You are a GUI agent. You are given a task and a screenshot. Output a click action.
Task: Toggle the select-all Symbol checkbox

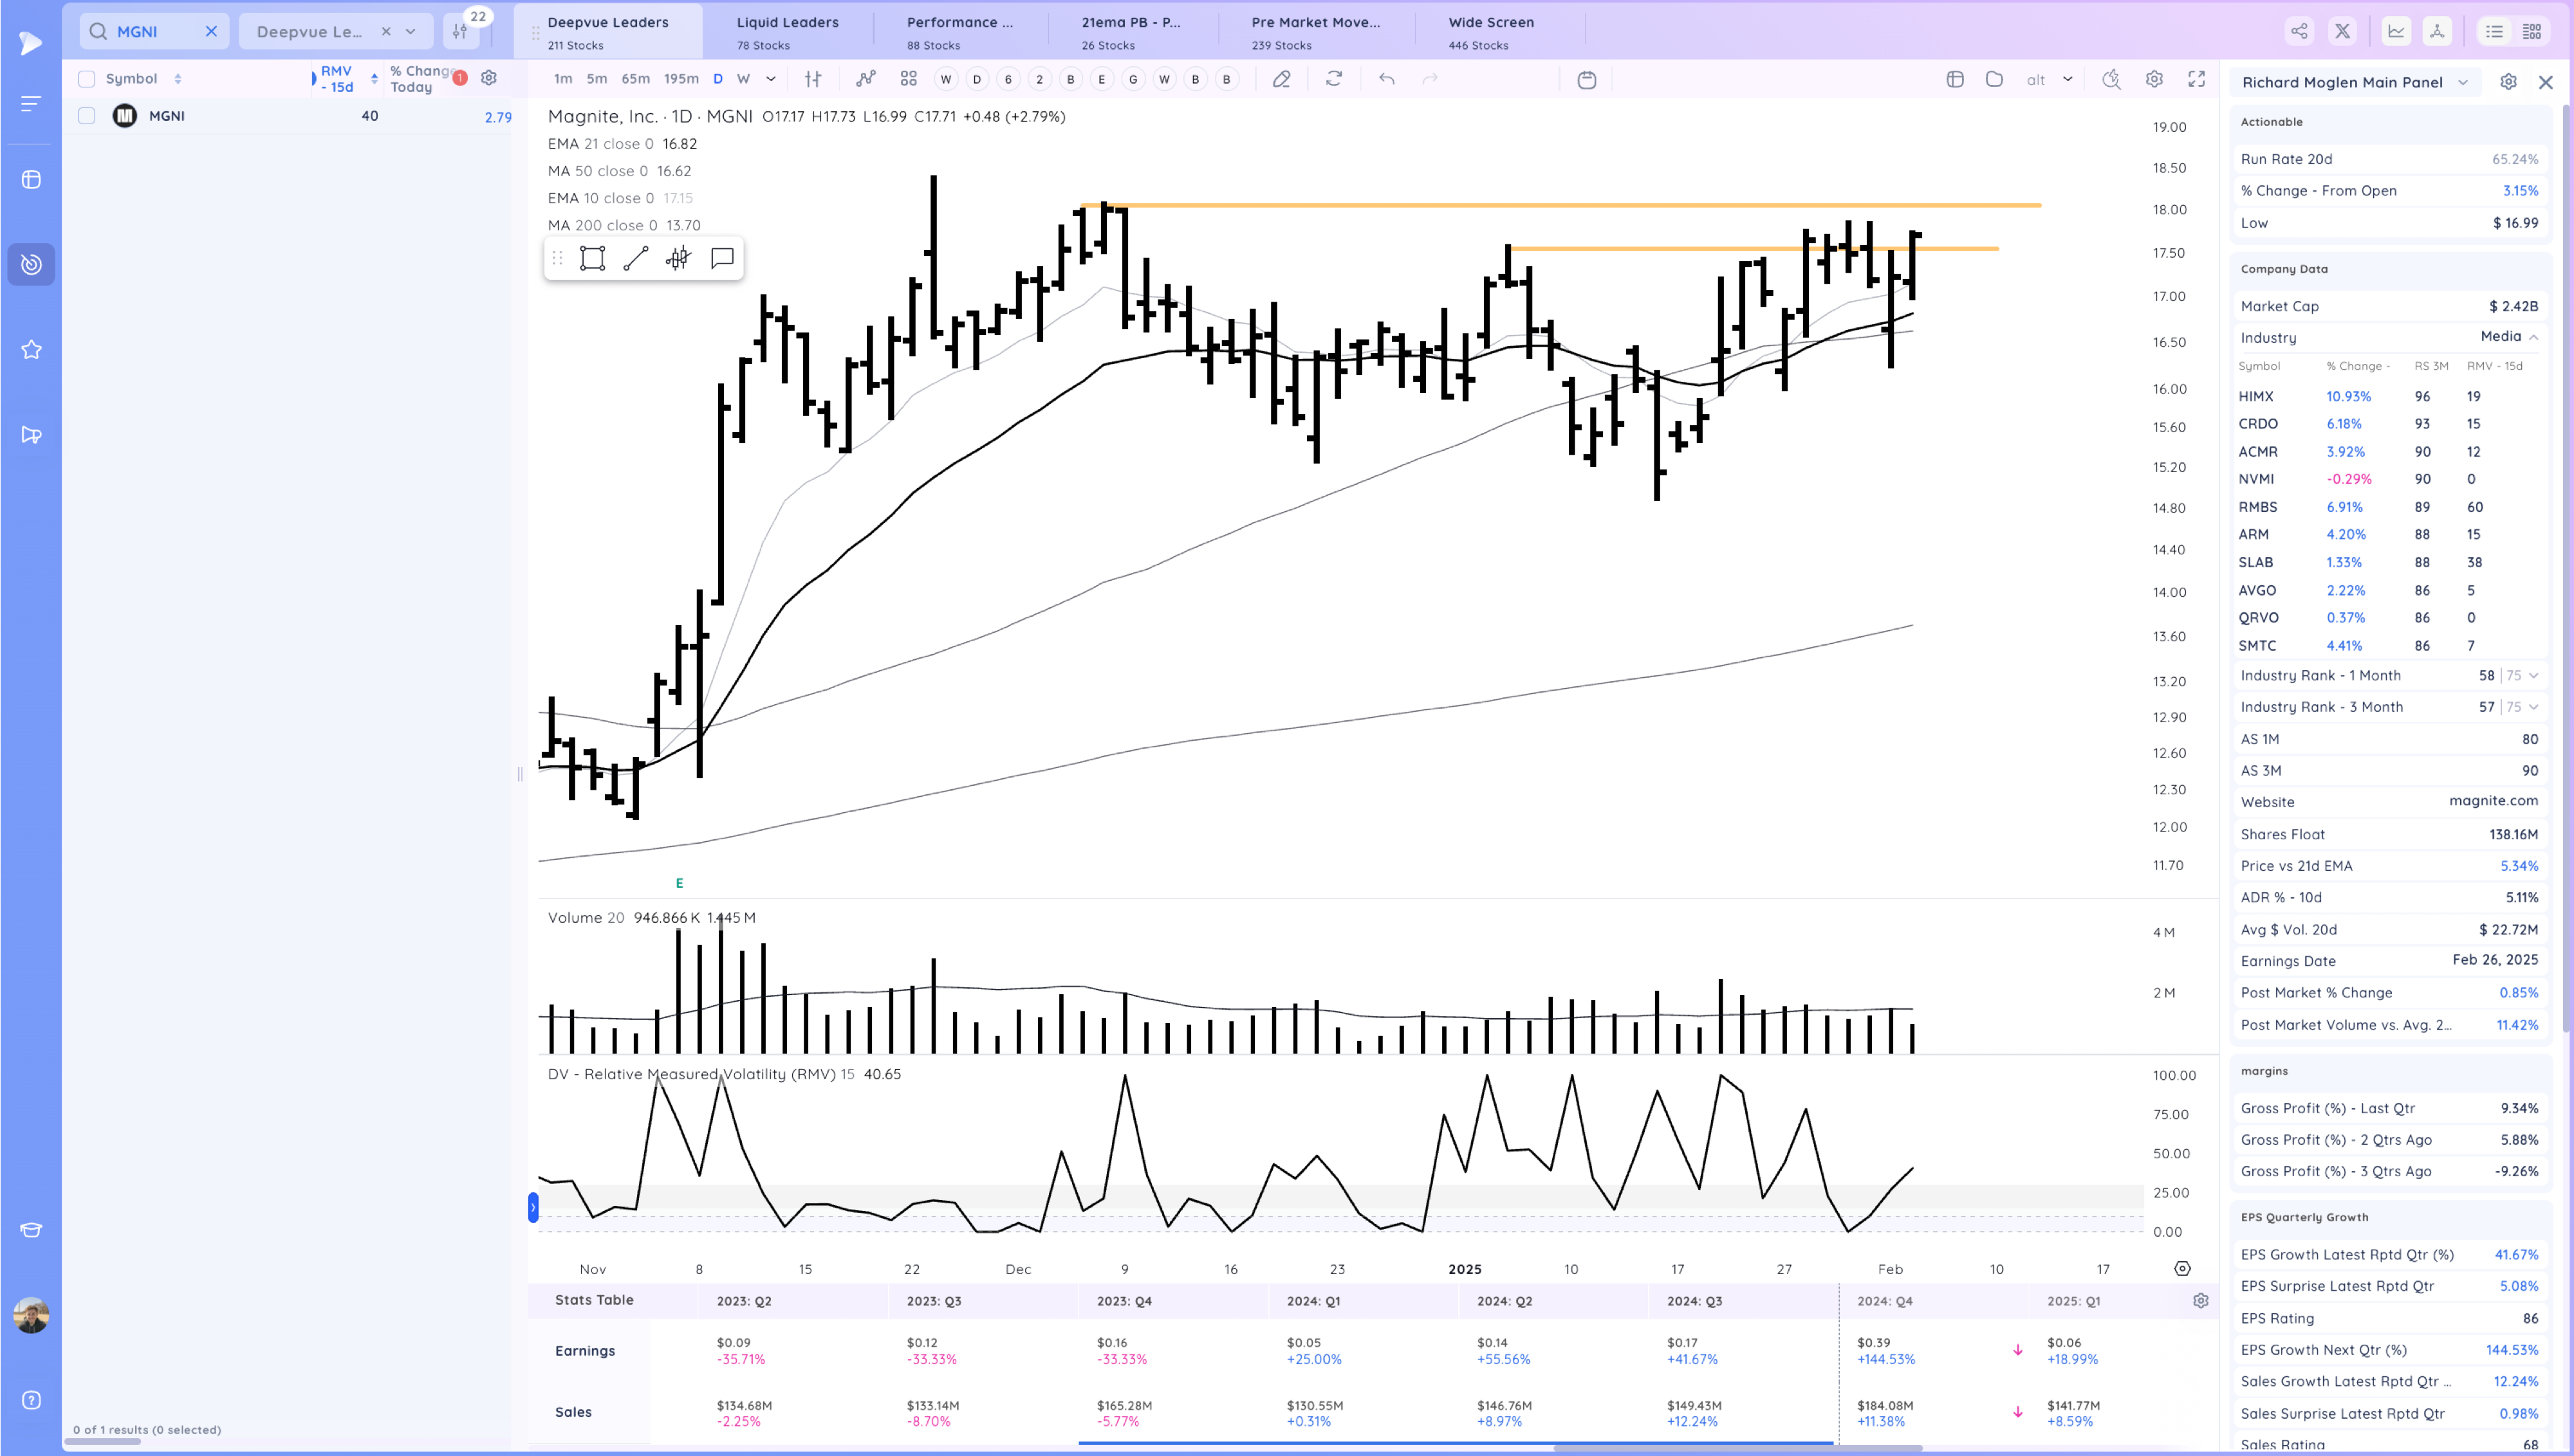(87, 79)
